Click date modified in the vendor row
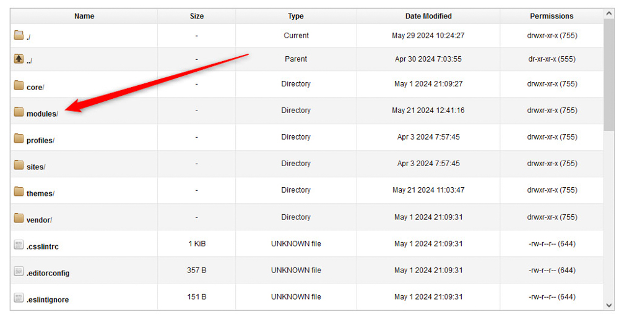 [x=428, y=217]
